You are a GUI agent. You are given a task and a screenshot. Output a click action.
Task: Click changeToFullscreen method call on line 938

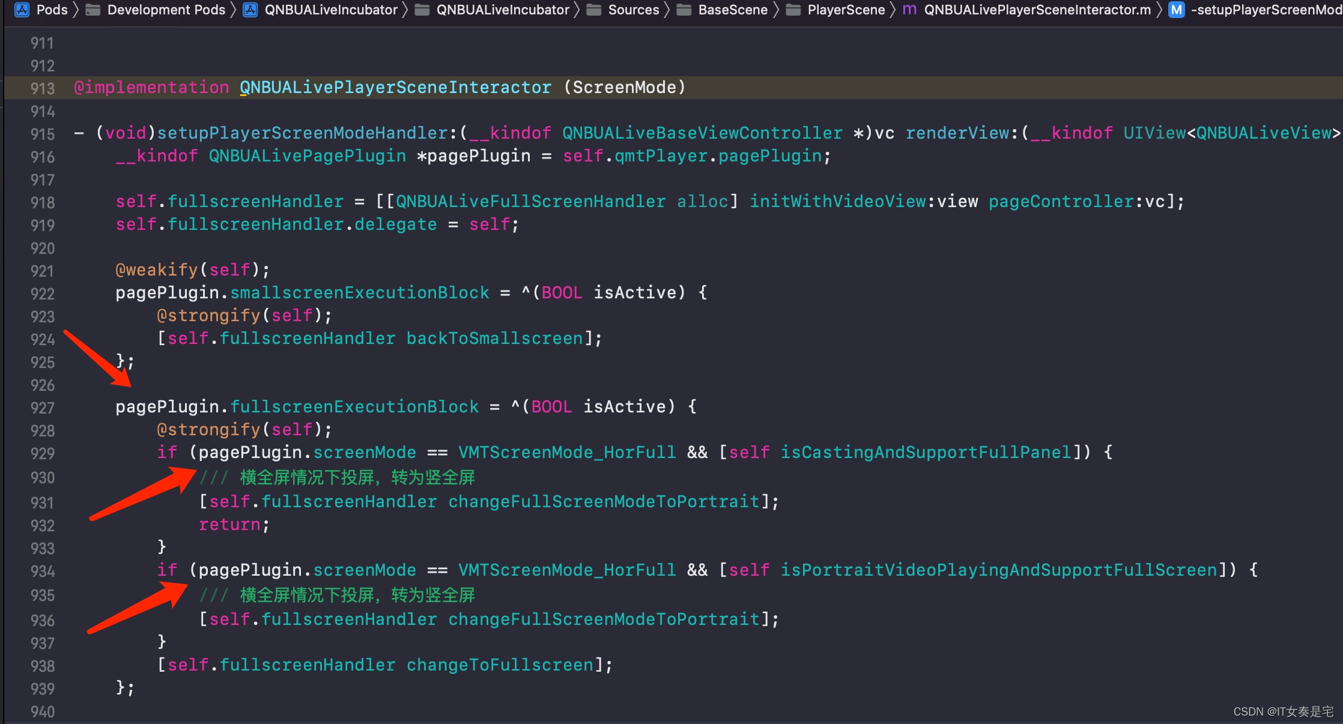point(500,665)
